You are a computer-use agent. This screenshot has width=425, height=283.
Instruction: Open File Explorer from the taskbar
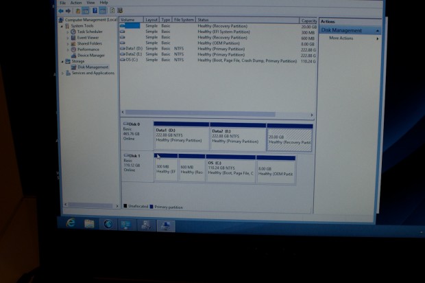point(89,224)
